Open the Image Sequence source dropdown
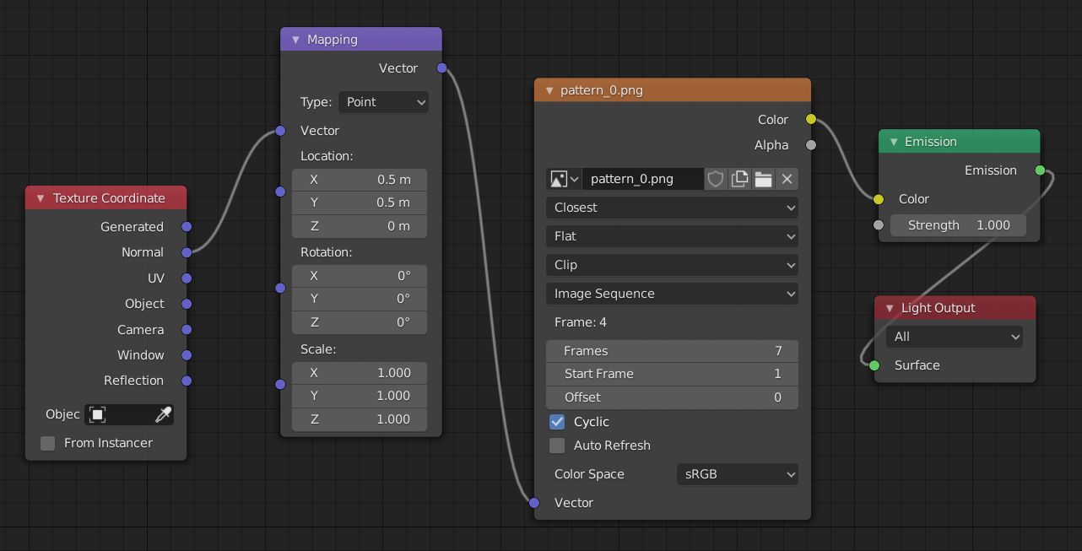Viewport: 1082px width, 551px height. [672, 294]
